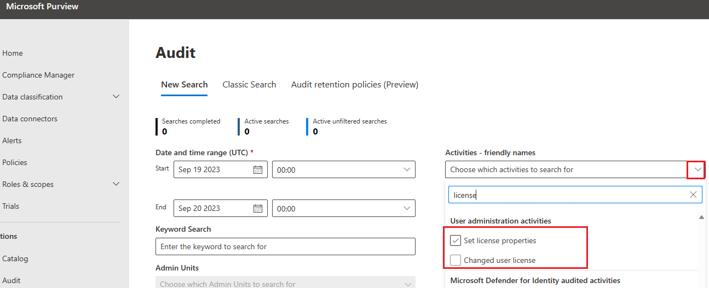
Task: Expand the Roles & scopes chevron
Action: point(116,184)
